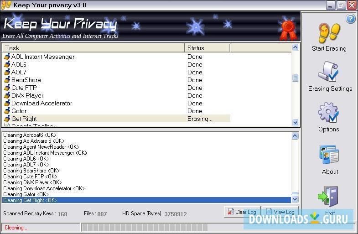358x234 pixels.
Task: Select the Download Accelerator task row
Action: pos(116,103)
